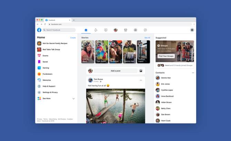Open the Watch video icon in top bar

coord(106,30)
